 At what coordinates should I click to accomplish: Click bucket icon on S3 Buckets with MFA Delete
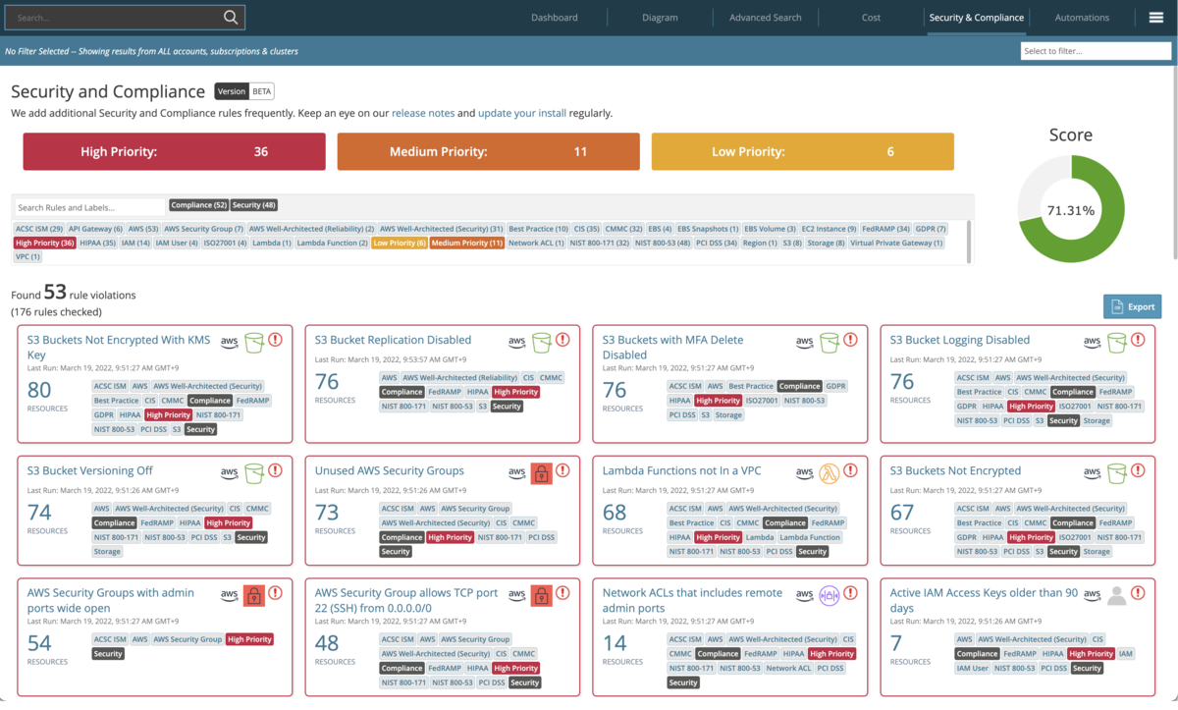coord(829,343)
